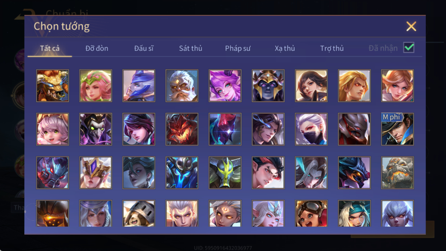Open the "Trợ thủ" tab
The image size is (446, 251).
[x=332, y=48]
